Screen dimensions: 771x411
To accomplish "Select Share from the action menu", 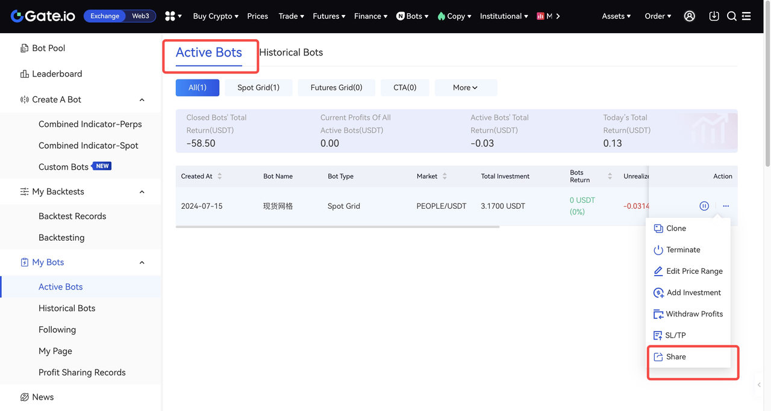I will pos(676,357).
